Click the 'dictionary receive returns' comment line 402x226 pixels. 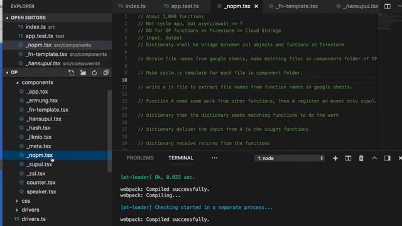(x=204, y=143)
